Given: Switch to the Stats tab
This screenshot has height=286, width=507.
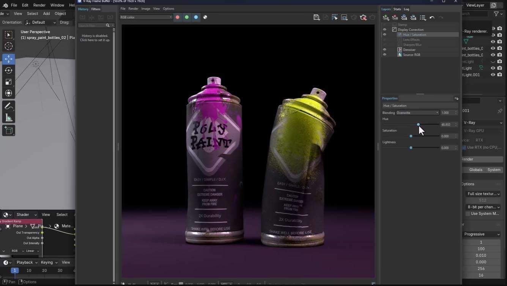Looking at the screenshot, I should [397, 9].
